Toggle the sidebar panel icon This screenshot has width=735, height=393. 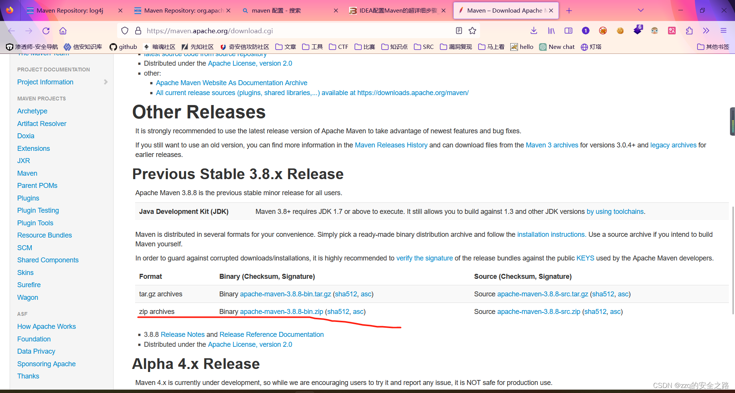coord(568,31)
